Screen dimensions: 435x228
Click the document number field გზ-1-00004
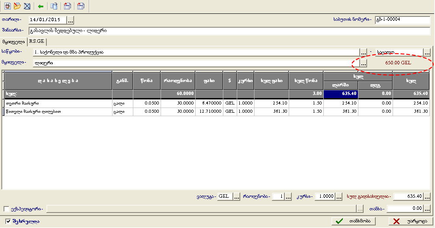tap(403, 20)
